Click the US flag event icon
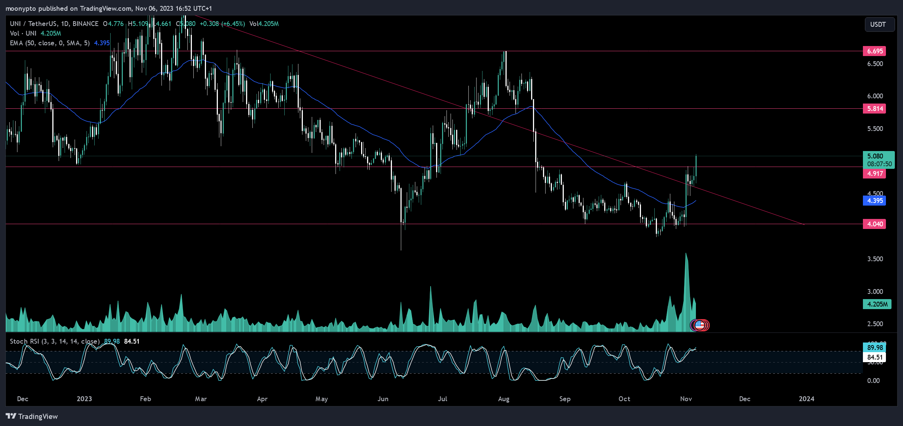 pyautogui.click(x=700, y=325)
